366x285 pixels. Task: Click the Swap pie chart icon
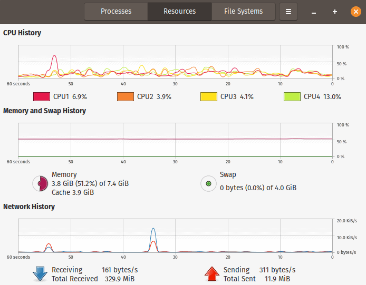(x=209, y=183)
